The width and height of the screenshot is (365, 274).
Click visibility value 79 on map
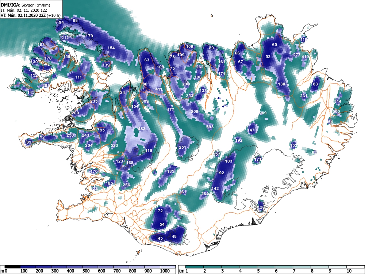(x=90, y=36)
